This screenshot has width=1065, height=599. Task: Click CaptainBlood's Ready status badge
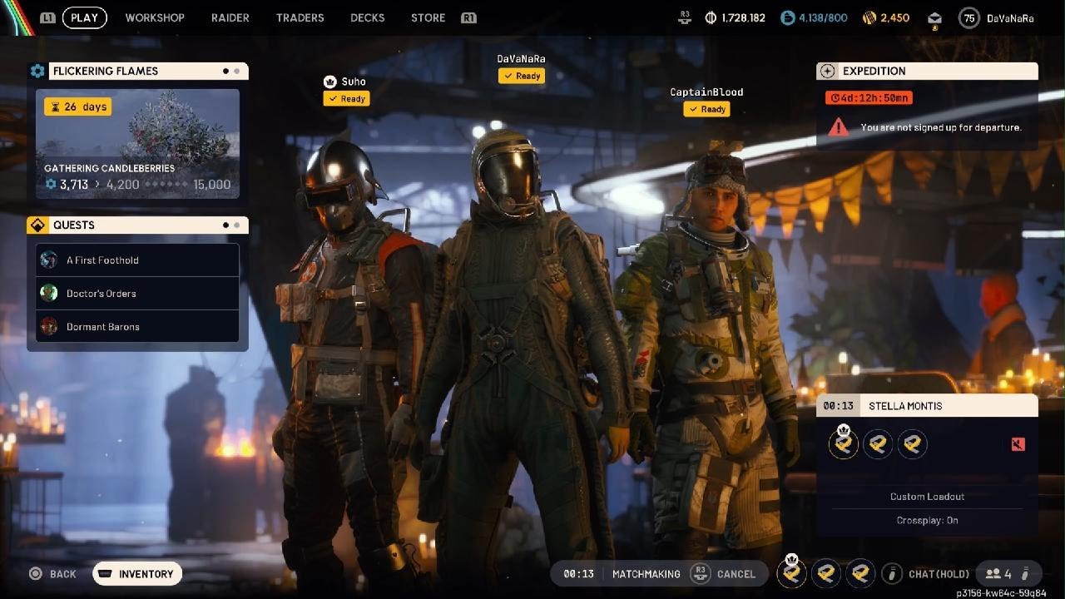[706, 109]
